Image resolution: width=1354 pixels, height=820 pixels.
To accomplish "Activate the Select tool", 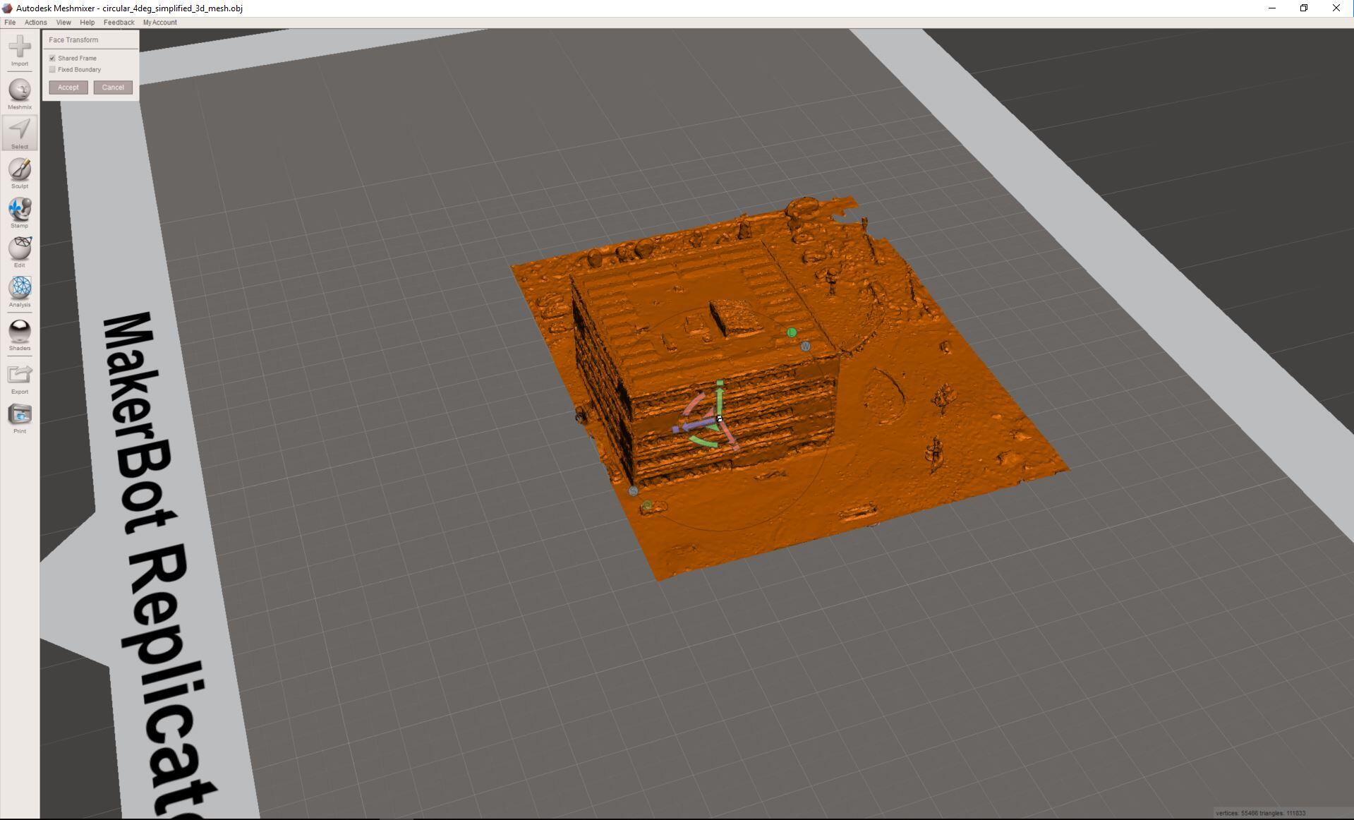I will point(20,131).
